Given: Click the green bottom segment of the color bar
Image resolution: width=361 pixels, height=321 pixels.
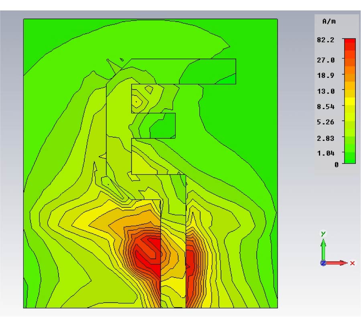Looking at the screenshot, I should [x=349, y=160].
